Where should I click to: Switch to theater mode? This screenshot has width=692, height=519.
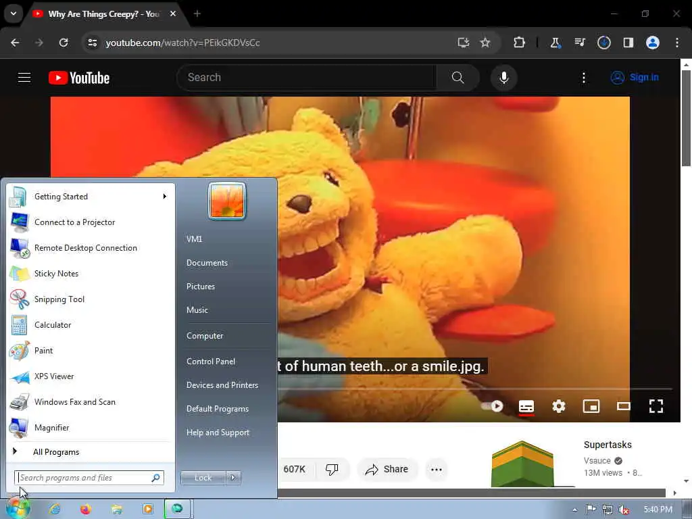(x=623, y=406)
